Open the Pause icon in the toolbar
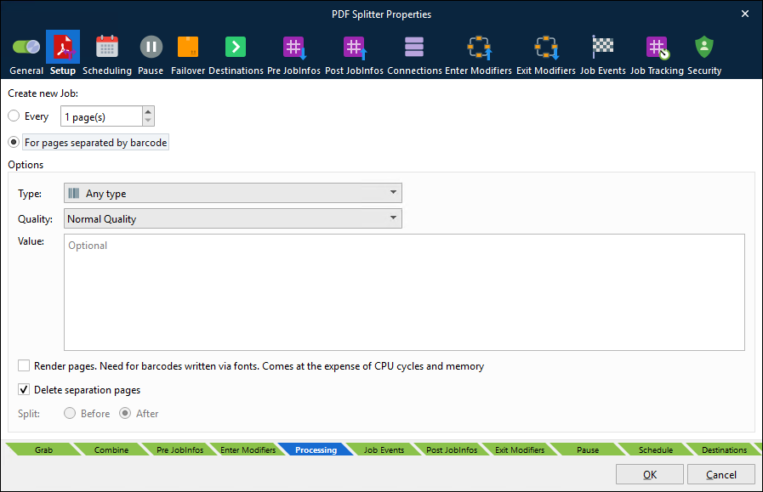This screenshot has height=492, width=763. pos(151,47)
